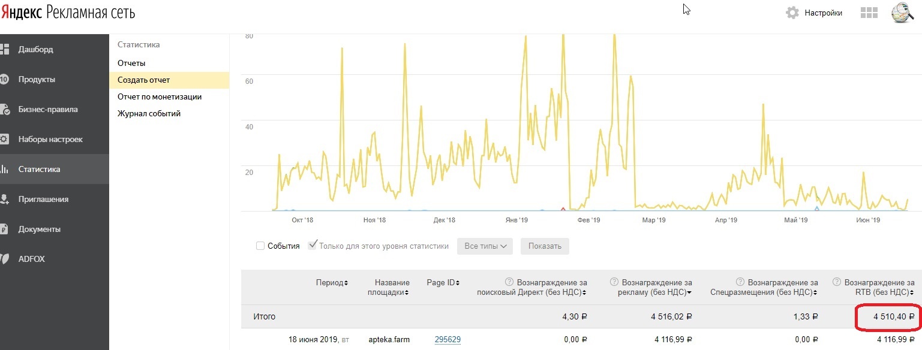Open the services grid icon

(869, 13)
